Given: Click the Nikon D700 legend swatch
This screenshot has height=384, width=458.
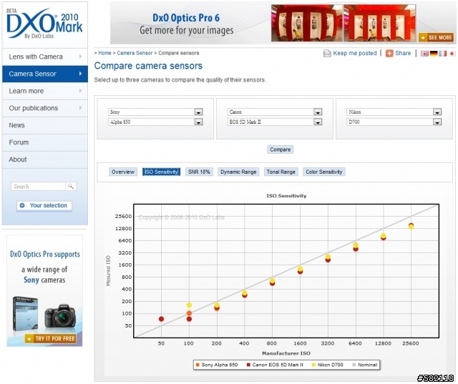Looking at the screenshot, I should click(313, 365).
